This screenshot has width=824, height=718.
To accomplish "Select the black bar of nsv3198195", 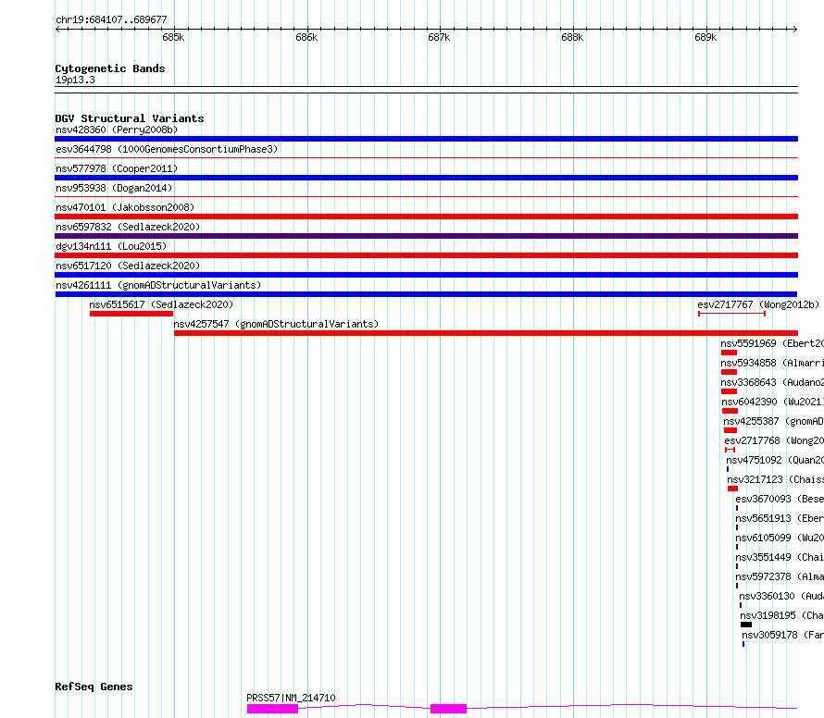I will point(746,625).
